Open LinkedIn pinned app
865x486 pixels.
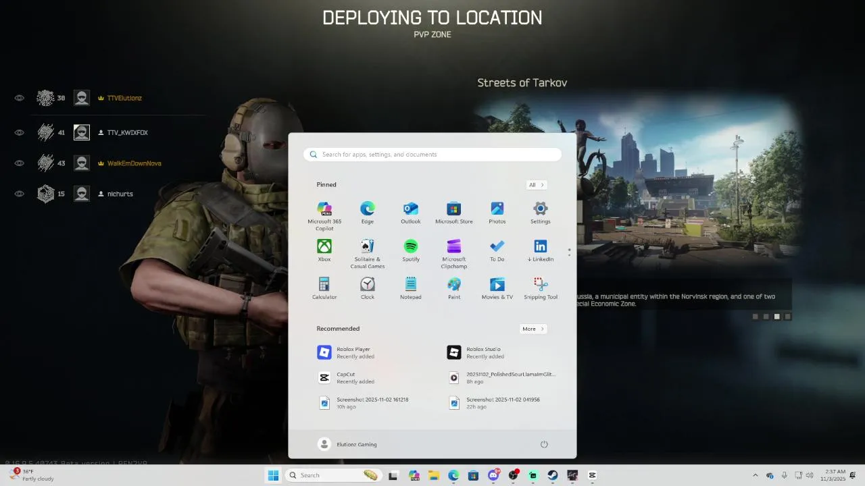point(541,251)
